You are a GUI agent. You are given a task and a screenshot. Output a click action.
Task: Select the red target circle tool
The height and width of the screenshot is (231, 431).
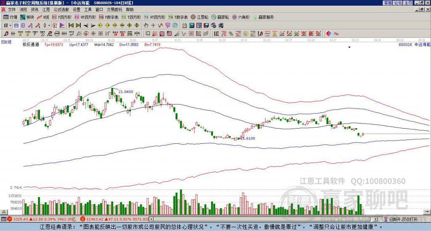tap(86, 34)
